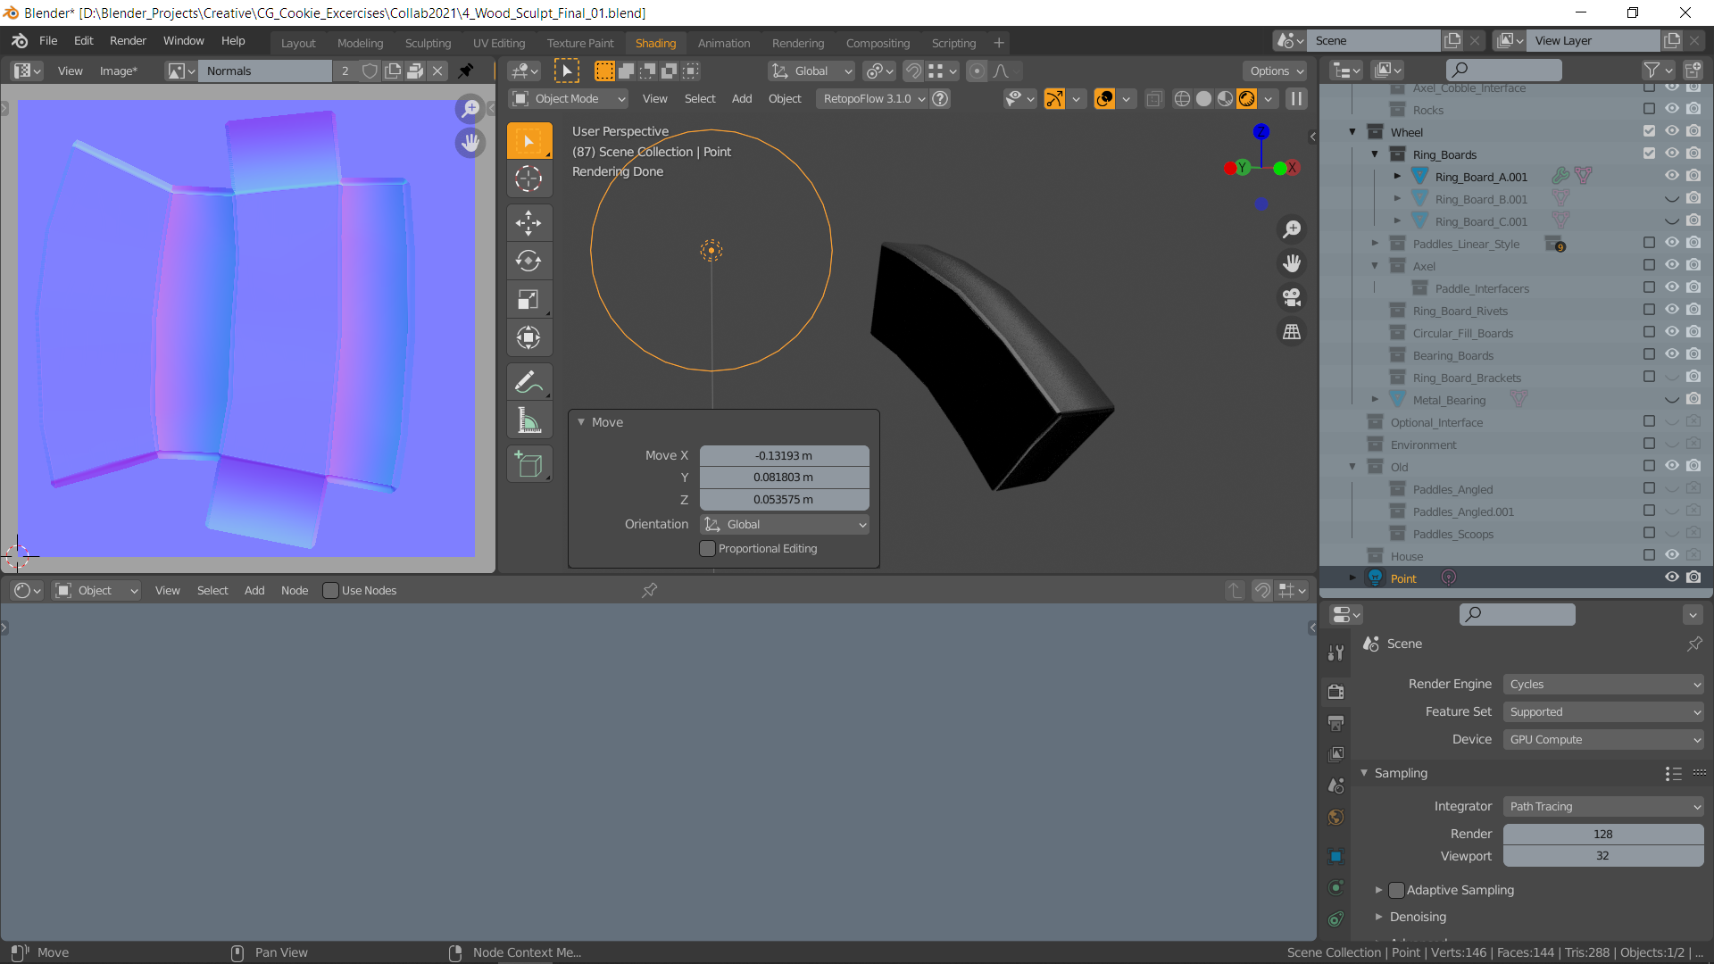Open the Output properties tab icon

[x=1335, y=723]
